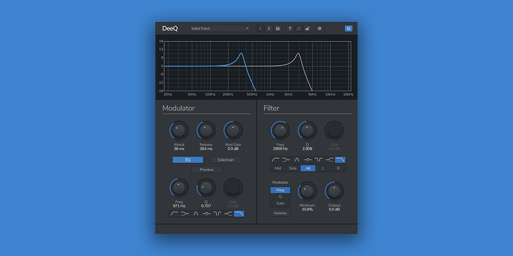Toggle the Preview button in Modulator
This screenshot has width=513, height=256.
[x=206, y=169]
